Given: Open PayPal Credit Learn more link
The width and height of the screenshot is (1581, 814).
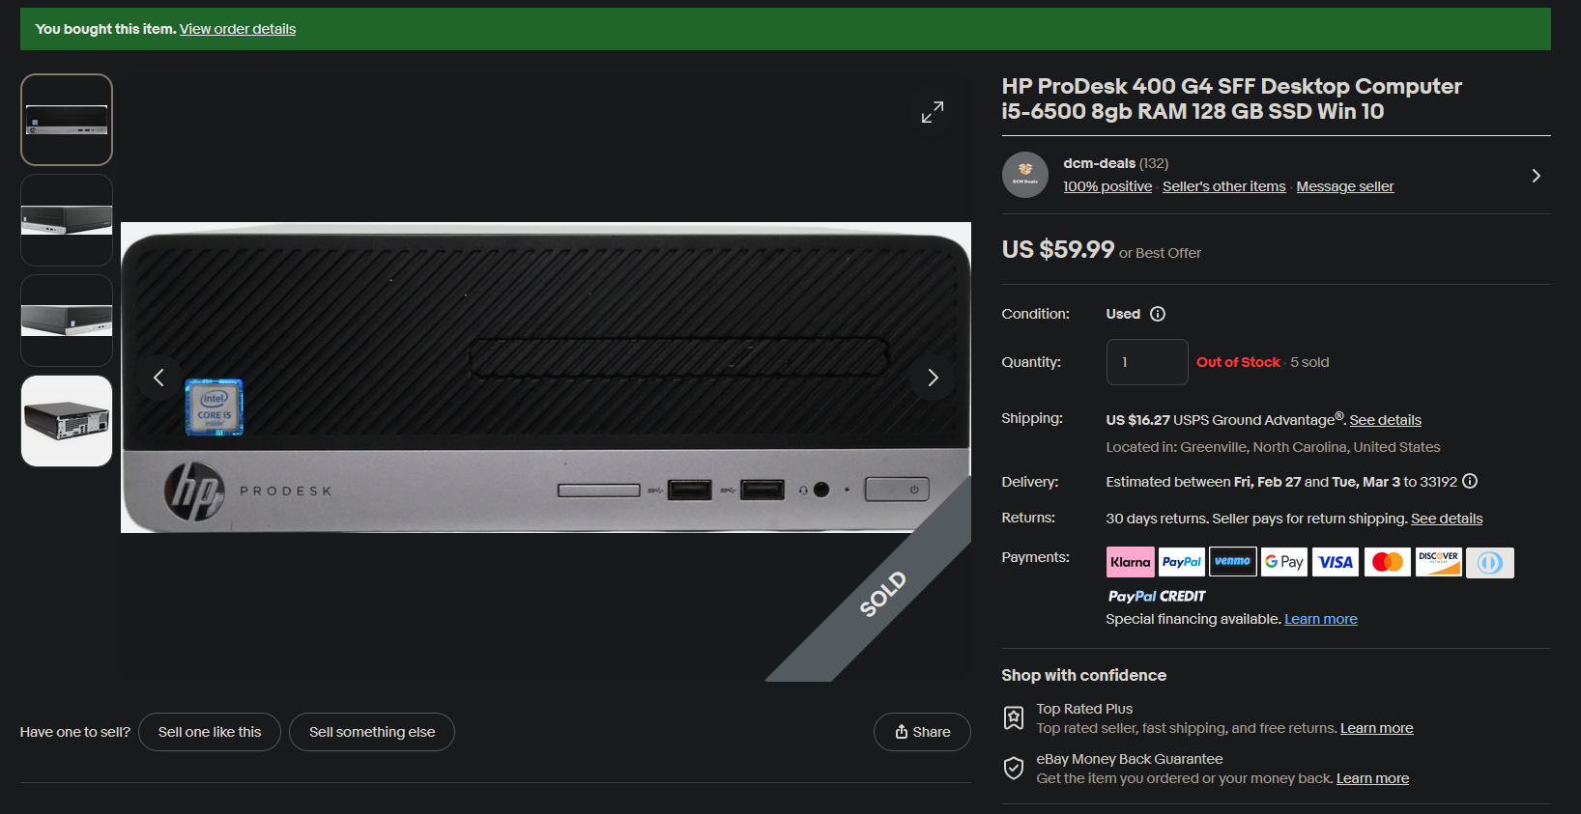Looking at the screenshot, I should 1320,619.
